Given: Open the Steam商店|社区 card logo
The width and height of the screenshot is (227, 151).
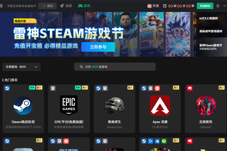Looking at the screenshot, I should [23, 105].
